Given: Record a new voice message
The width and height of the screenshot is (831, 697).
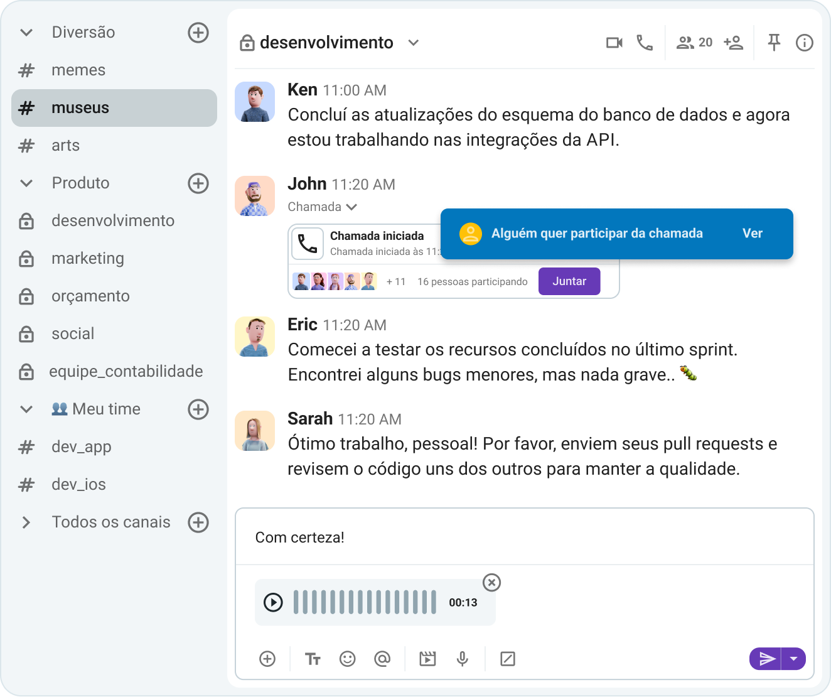Looking at the screenshot, I should pos(463,659).
